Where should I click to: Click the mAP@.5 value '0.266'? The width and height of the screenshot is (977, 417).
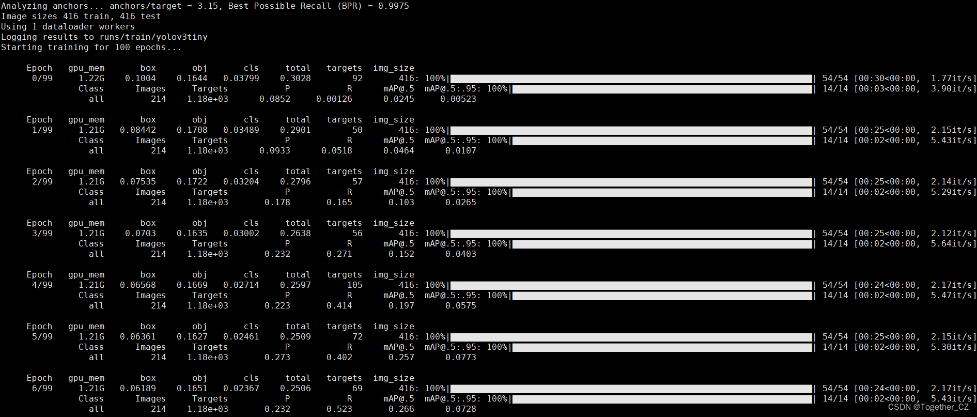pos(401,409)
